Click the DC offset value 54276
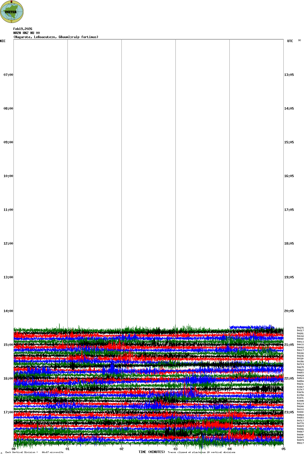Viewport: 305px width, 456px height. 300,328
